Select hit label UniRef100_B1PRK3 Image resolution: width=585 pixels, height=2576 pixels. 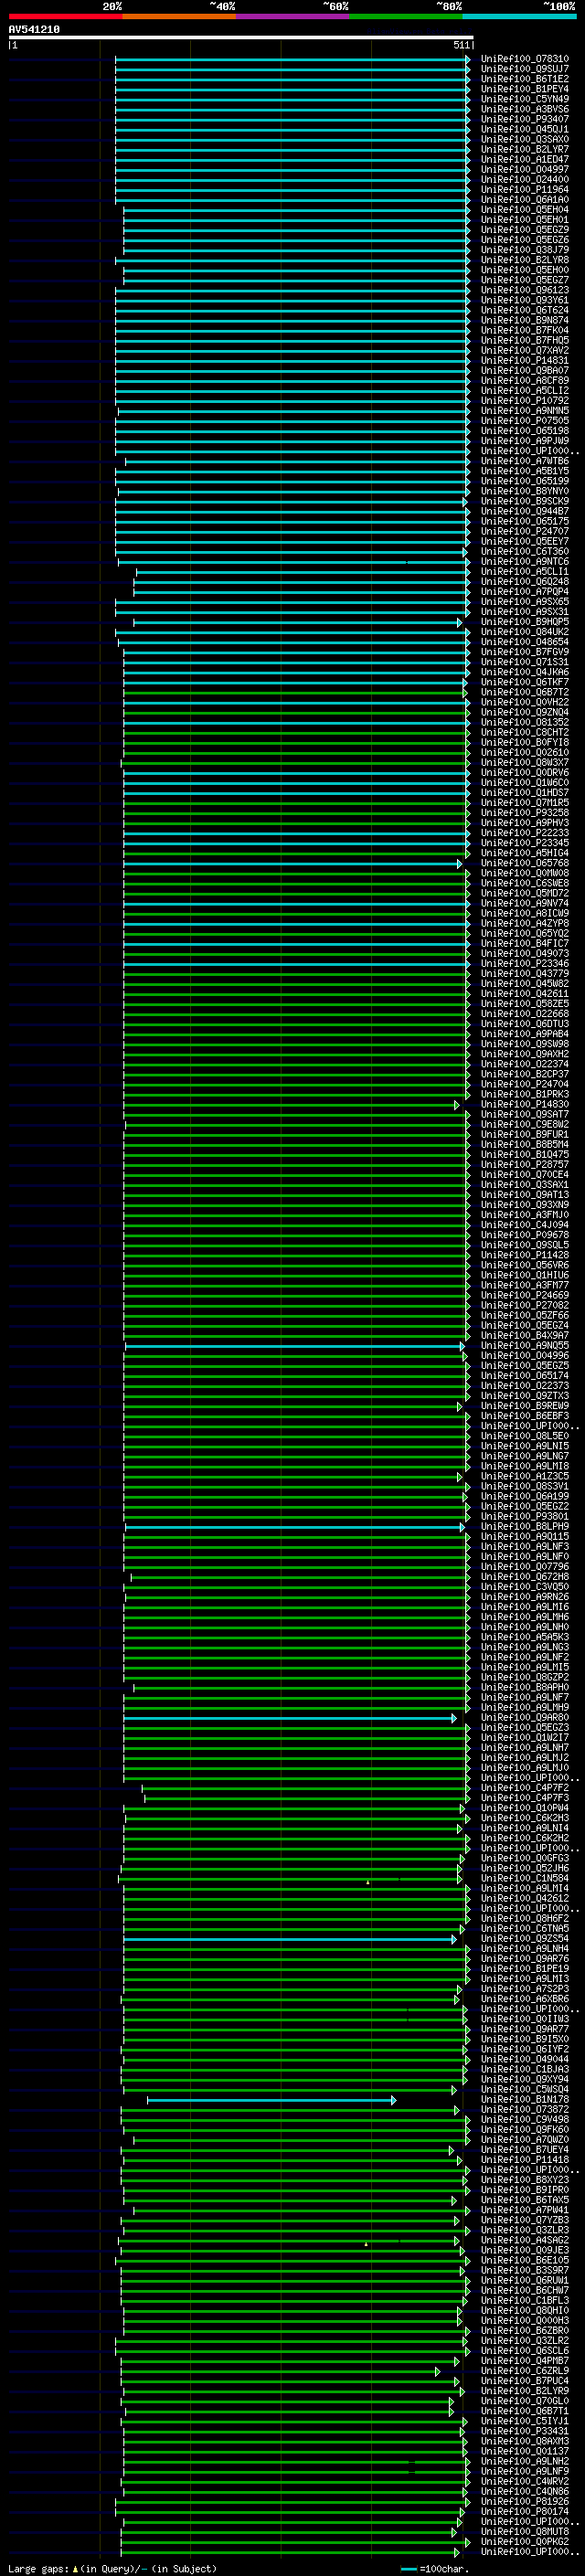(525, 1094)
